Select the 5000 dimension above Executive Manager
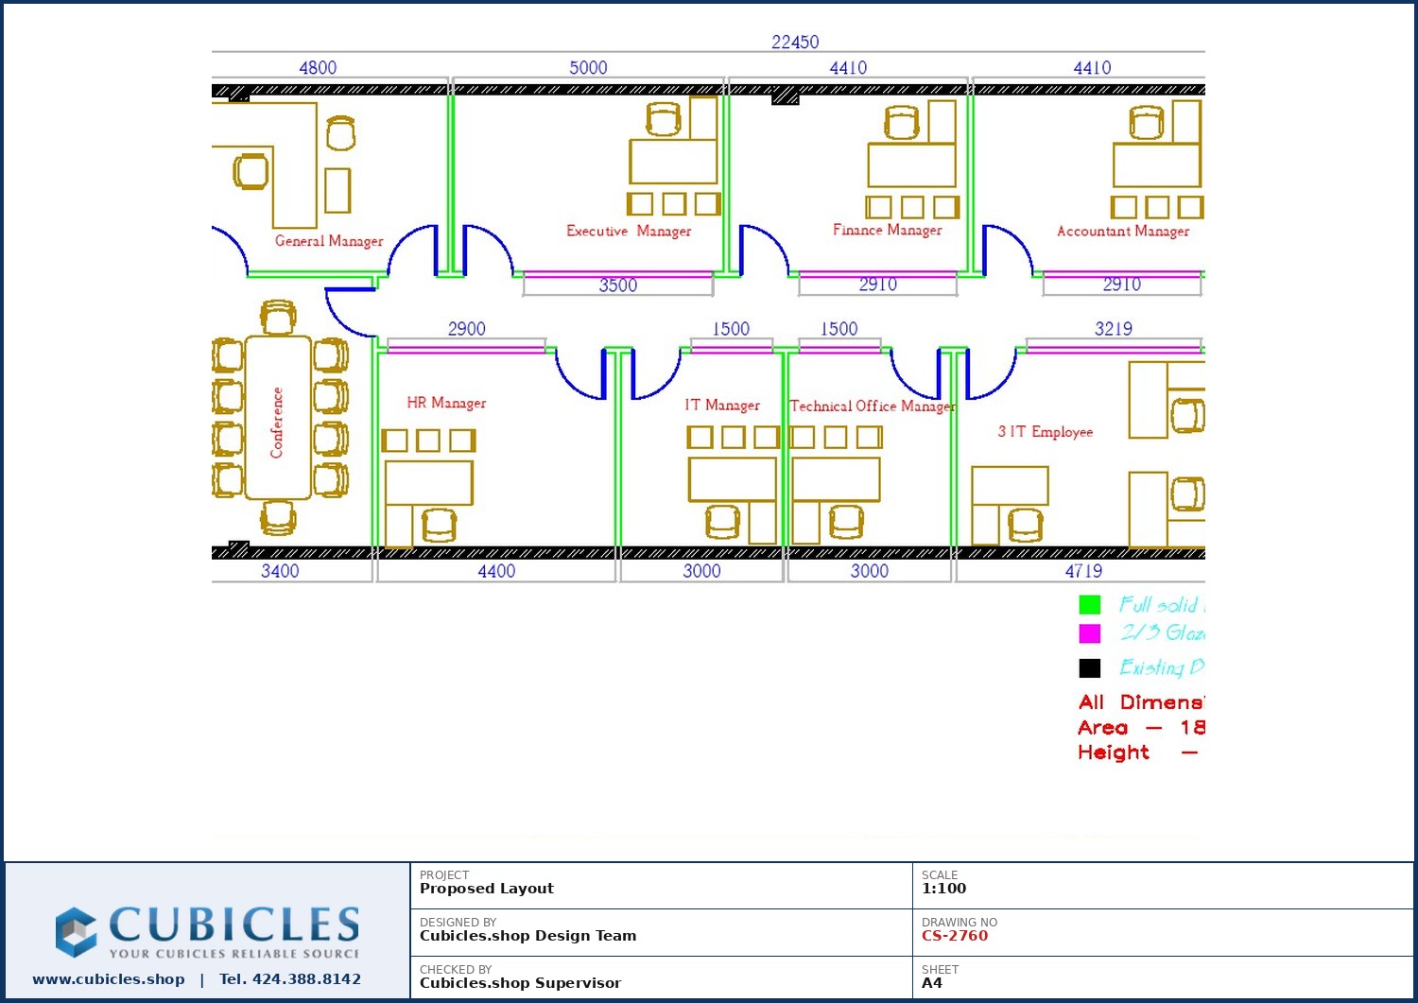 pos(588,67)
